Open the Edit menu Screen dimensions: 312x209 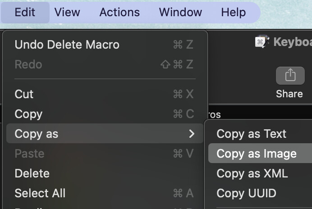point(25,12)
